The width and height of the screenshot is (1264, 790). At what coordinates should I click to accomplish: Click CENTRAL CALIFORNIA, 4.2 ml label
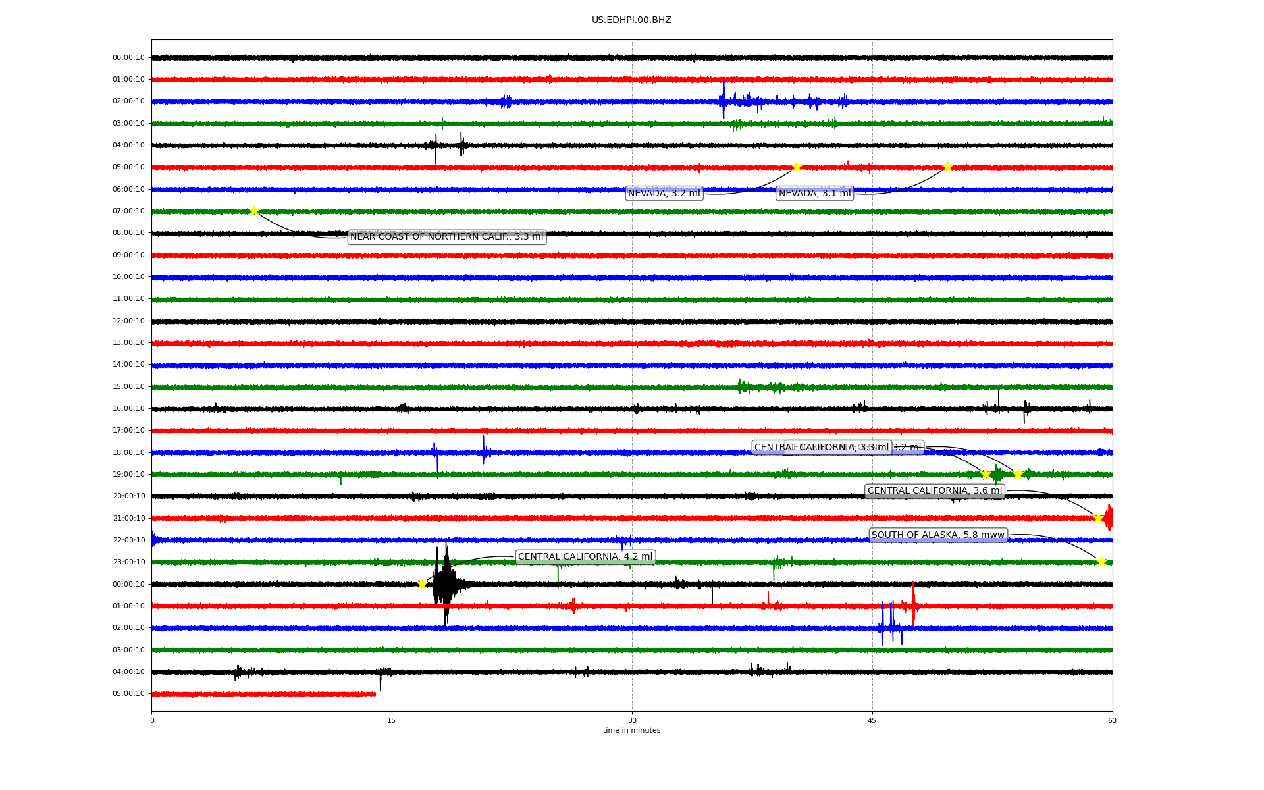point(585,557)
